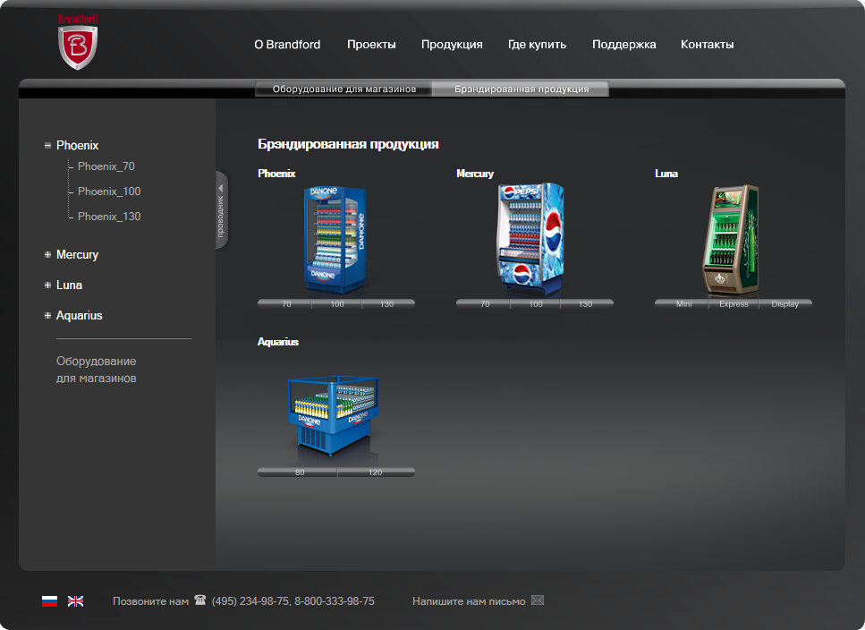Choose size 70 under Phoenix
This screenshot has width=865, height=630.
coord(285,304)
